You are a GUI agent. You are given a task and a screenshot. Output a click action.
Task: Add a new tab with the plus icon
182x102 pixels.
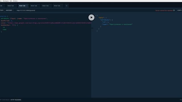[x=67, y=6]
